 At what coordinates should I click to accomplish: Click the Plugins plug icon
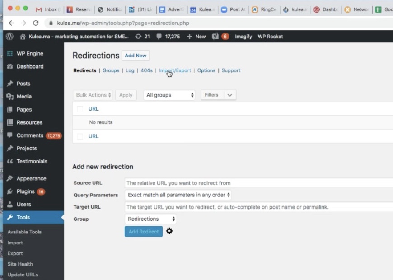click(x=10, y=191)
